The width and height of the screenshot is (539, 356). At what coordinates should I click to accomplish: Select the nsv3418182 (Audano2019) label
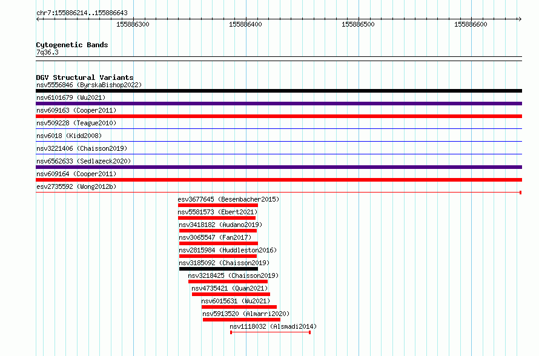(220, 225)
